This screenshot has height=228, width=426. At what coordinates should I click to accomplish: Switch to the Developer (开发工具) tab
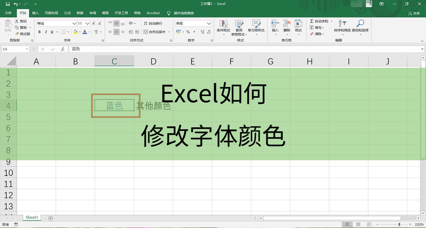(x=121, y=13)
